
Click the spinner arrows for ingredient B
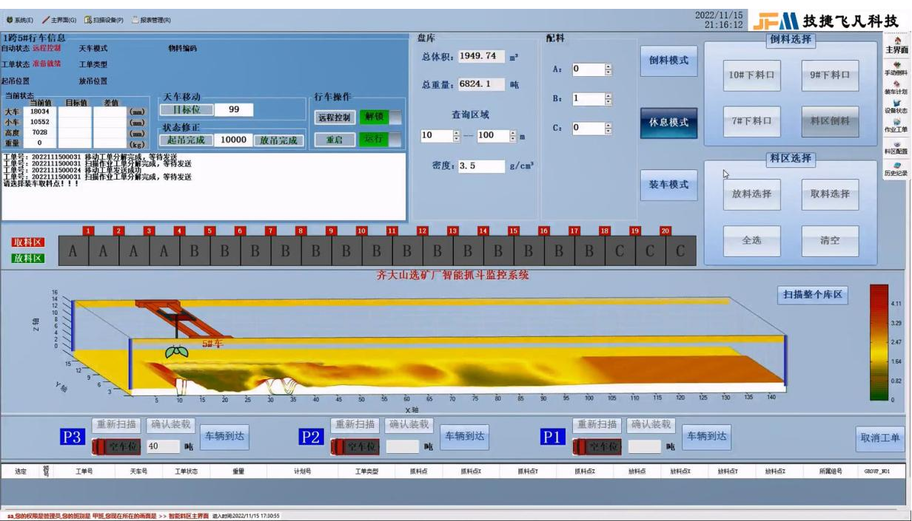[608, 98]
